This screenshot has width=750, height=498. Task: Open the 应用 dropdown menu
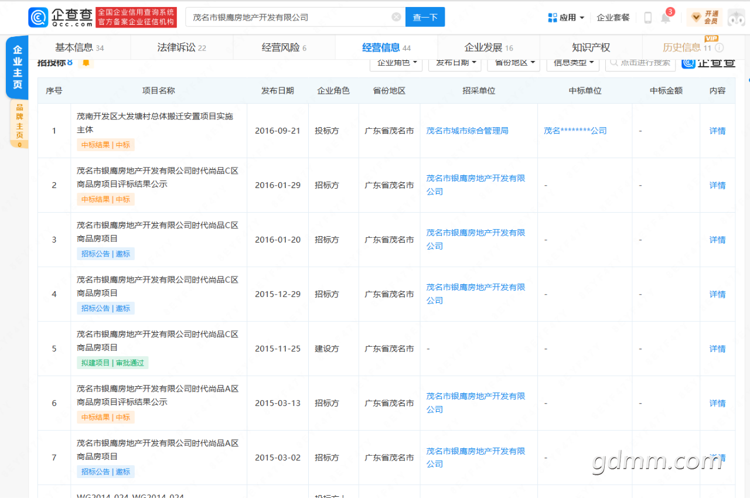coord(566,18)
